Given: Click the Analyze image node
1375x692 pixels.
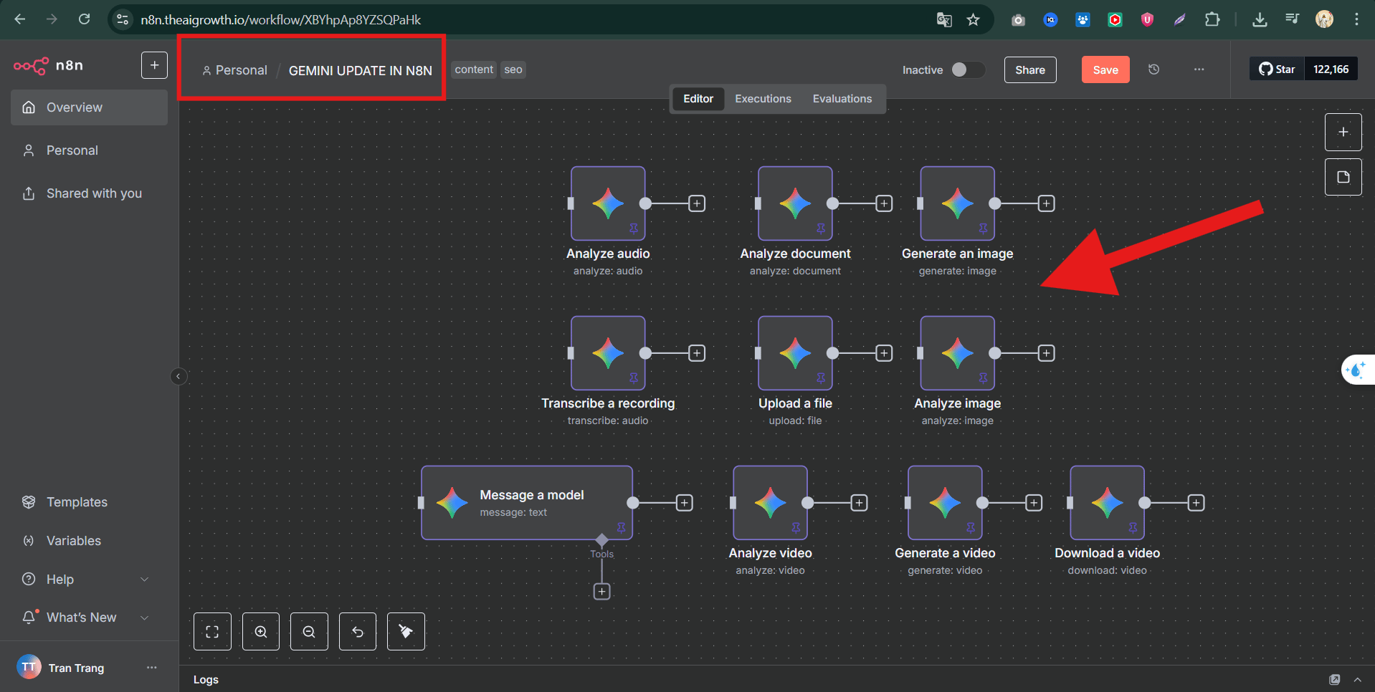Looking at the screenshot, I should click(957, 353).
